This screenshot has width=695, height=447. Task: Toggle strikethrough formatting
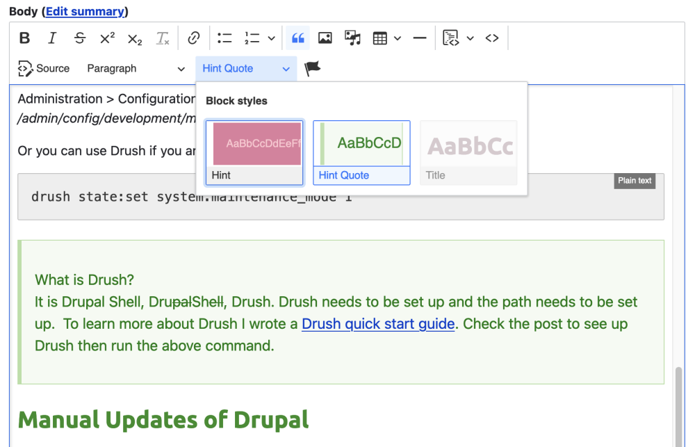pyautogui.click(x=80, y=38)
